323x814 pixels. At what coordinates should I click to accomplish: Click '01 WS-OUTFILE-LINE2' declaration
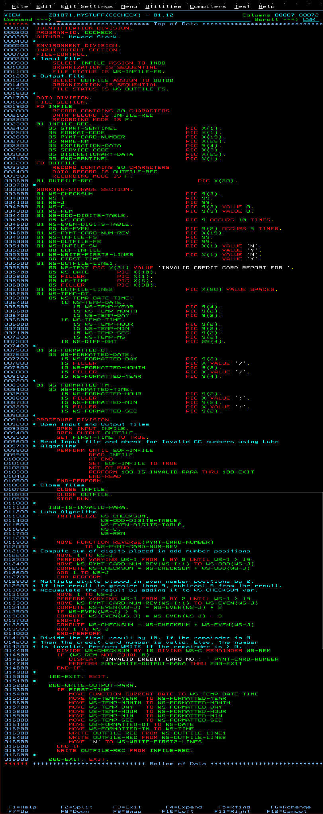click(157, 290)
